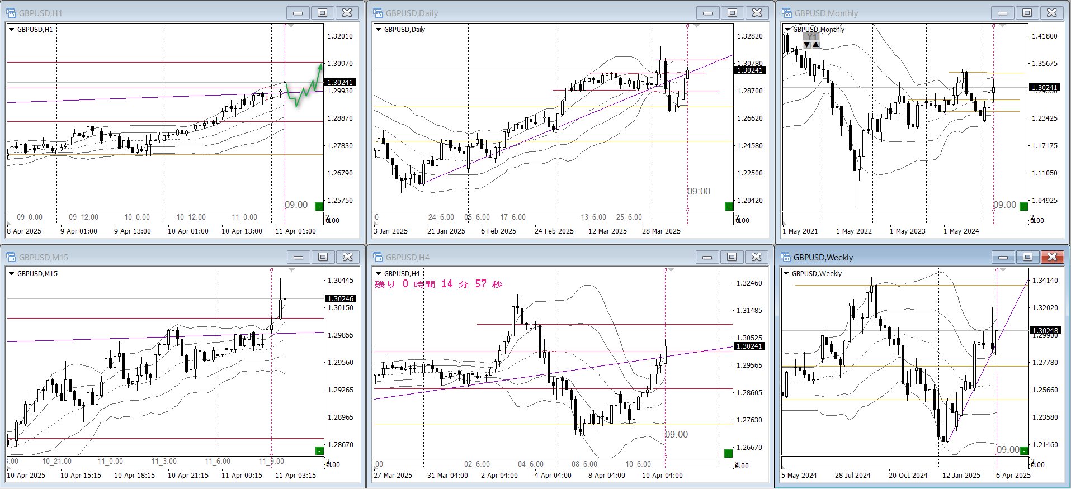
Task: Click the GBPUSD,Monthly window title icon
Action: [787, 13]
